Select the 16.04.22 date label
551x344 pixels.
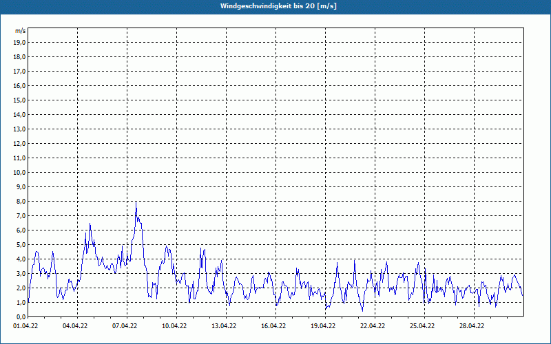pos(273,326)
